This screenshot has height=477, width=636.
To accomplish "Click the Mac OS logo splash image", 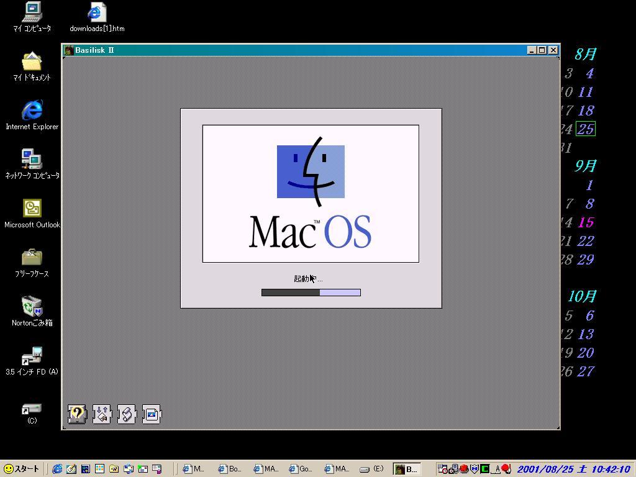I will point(311,194).
